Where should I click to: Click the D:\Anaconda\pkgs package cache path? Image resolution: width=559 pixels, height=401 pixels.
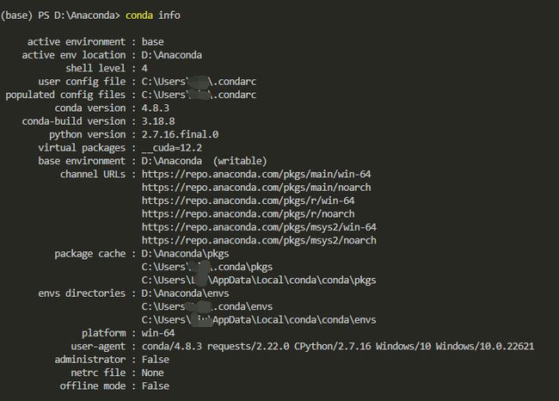(185, 254)
